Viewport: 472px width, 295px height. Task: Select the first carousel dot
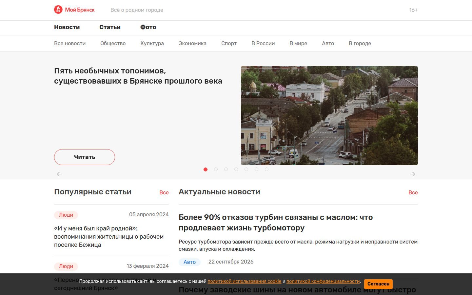[206, 169]
